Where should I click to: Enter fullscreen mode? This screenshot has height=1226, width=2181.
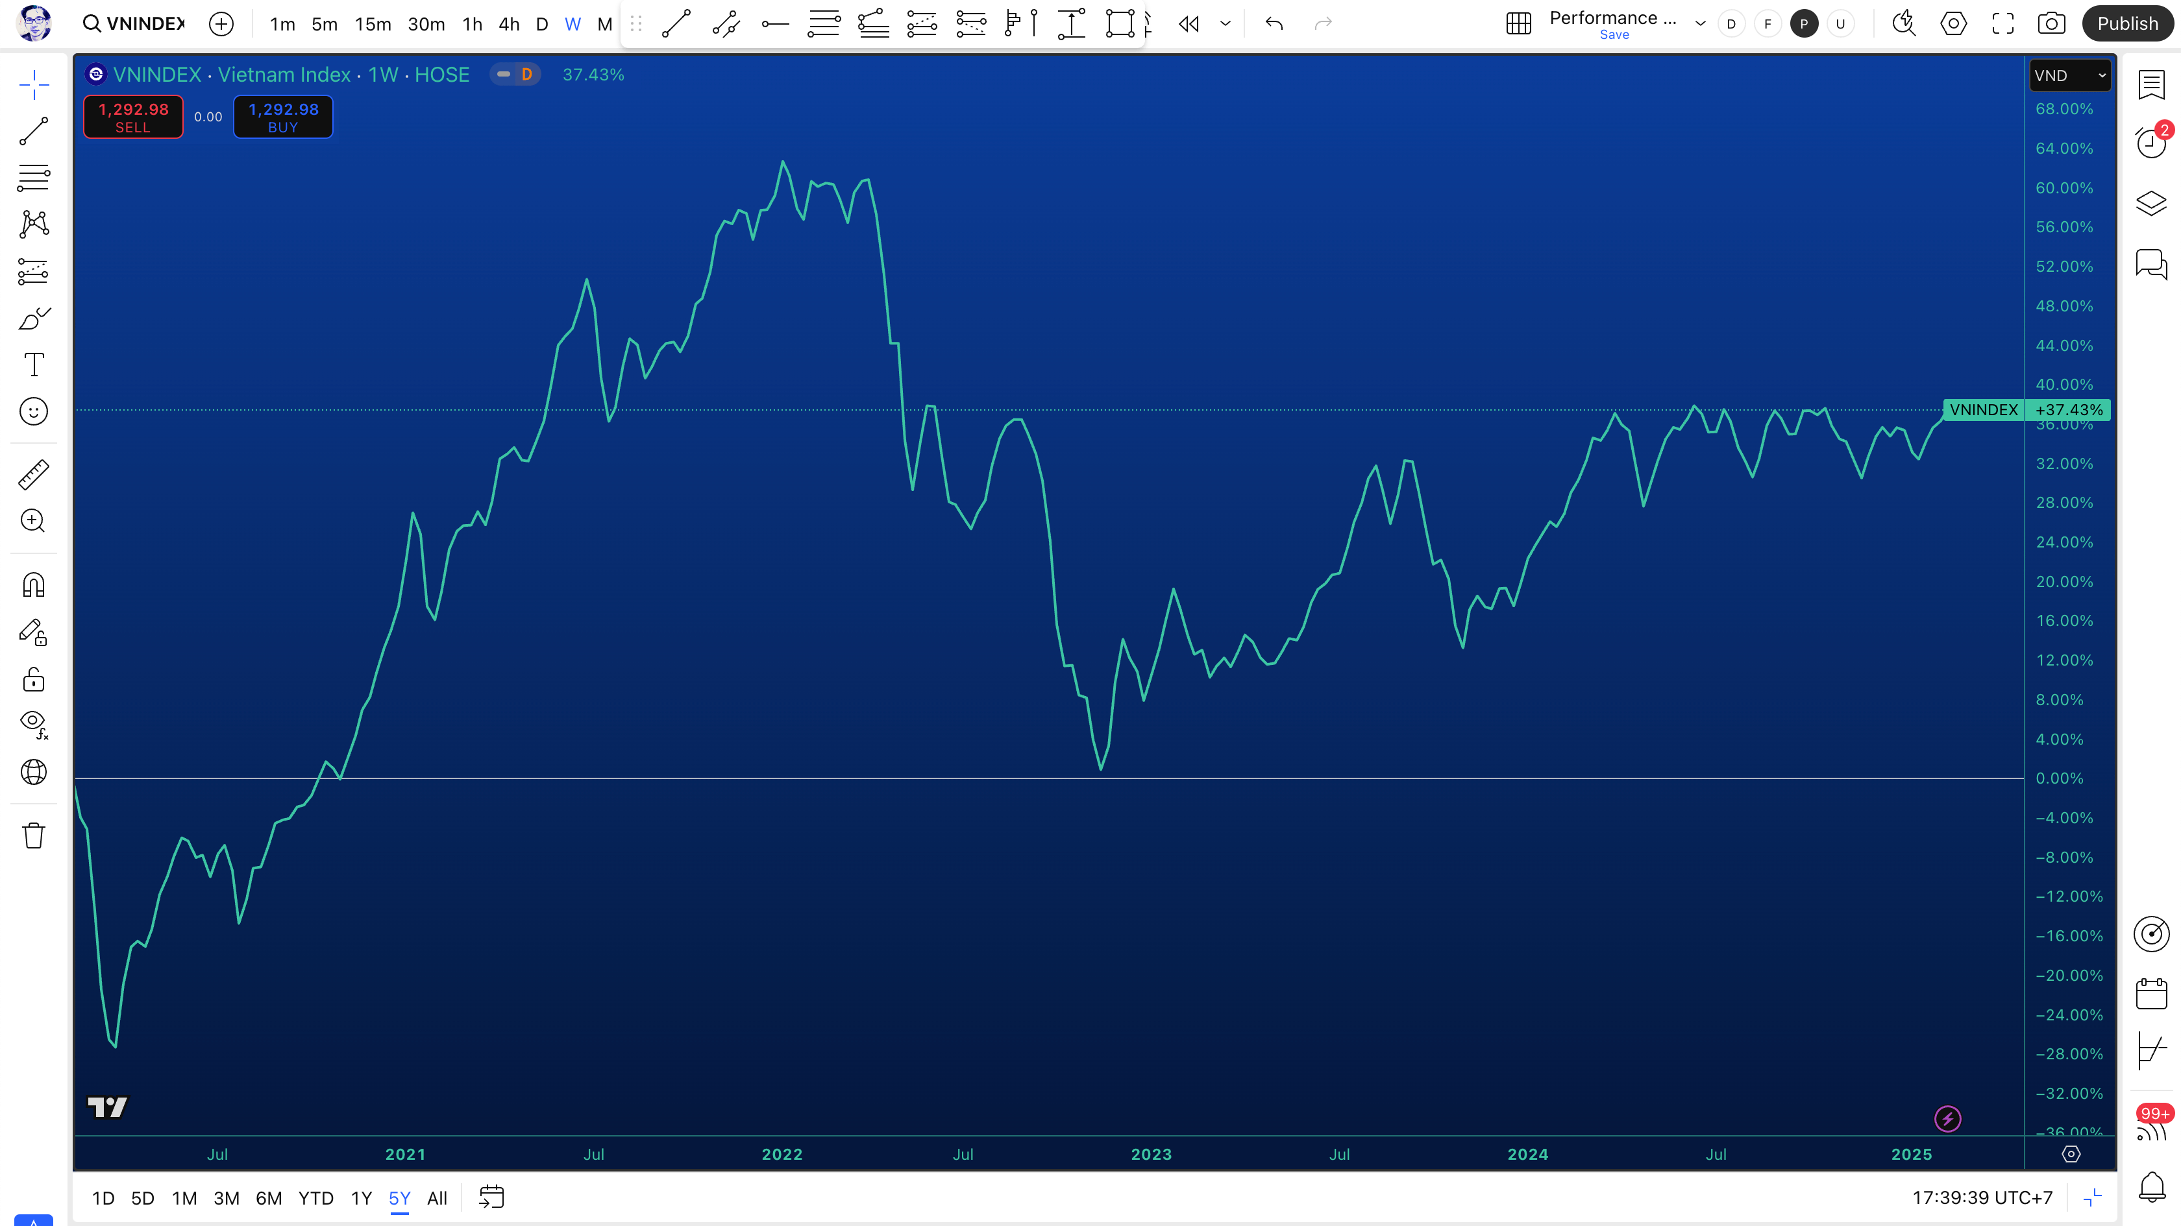[2002, 24]
